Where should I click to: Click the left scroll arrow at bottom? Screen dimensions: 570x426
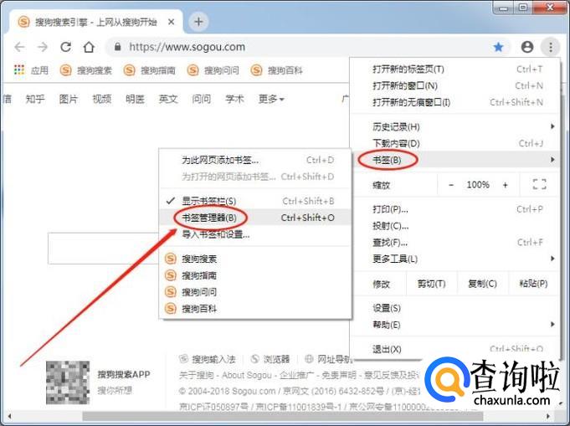click(9, 416)
